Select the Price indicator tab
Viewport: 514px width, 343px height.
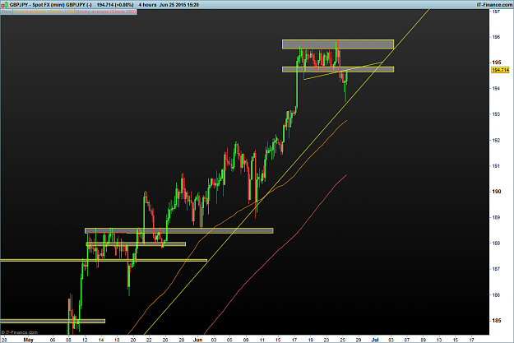pyautogui.click(x=7, y=12)
